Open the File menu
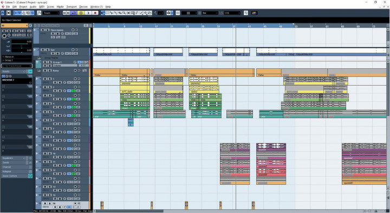This screenshot has height=213, width=390. coord(8,7)
